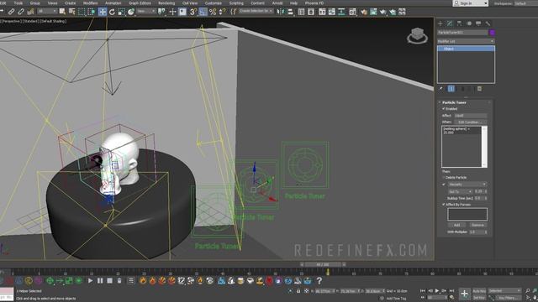The width and height of the screenshot is (538, 302).
Task: Click the Add forces button
Action: (x=457, y=225)
